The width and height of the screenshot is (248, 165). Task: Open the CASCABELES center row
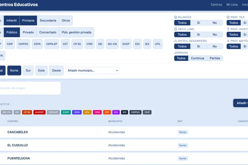tap(124, 132)
